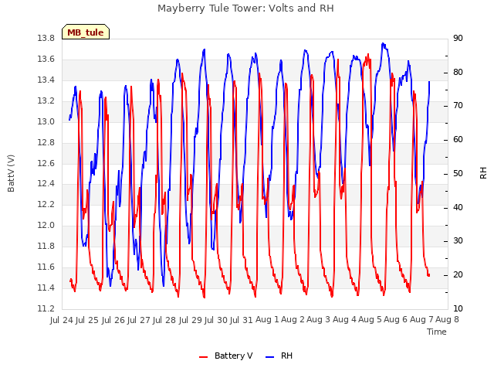
Task: Click the 50 value on RH axis
Action: pyautogui.click(x=458, y=173)
